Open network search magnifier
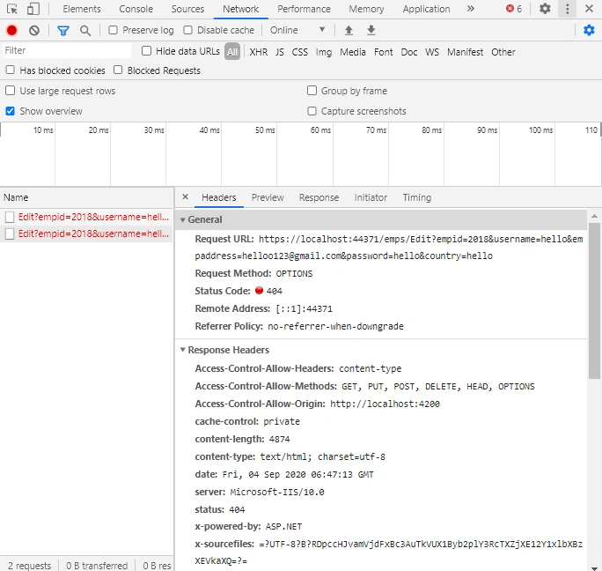Image resolution: width=602 pixels, height=571 pixels. [x=85, y=30]
